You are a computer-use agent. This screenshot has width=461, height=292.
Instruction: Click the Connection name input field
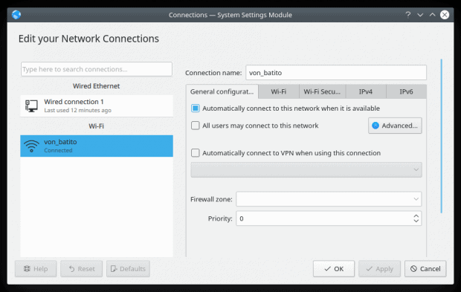336,73
